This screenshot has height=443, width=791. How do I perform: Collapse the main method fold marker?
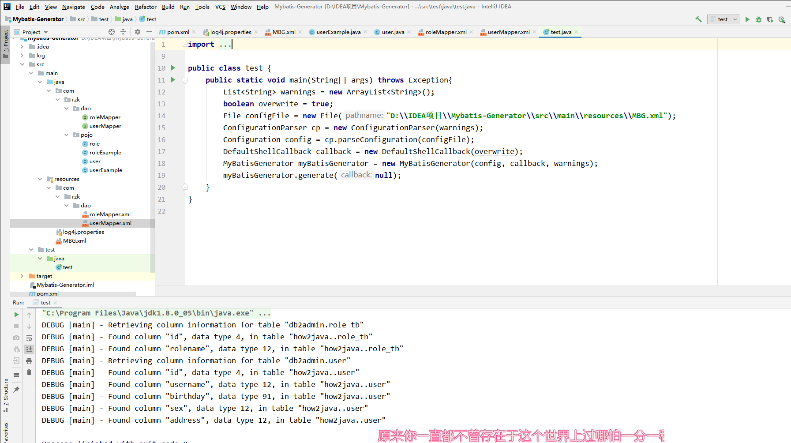coord(185,80)
